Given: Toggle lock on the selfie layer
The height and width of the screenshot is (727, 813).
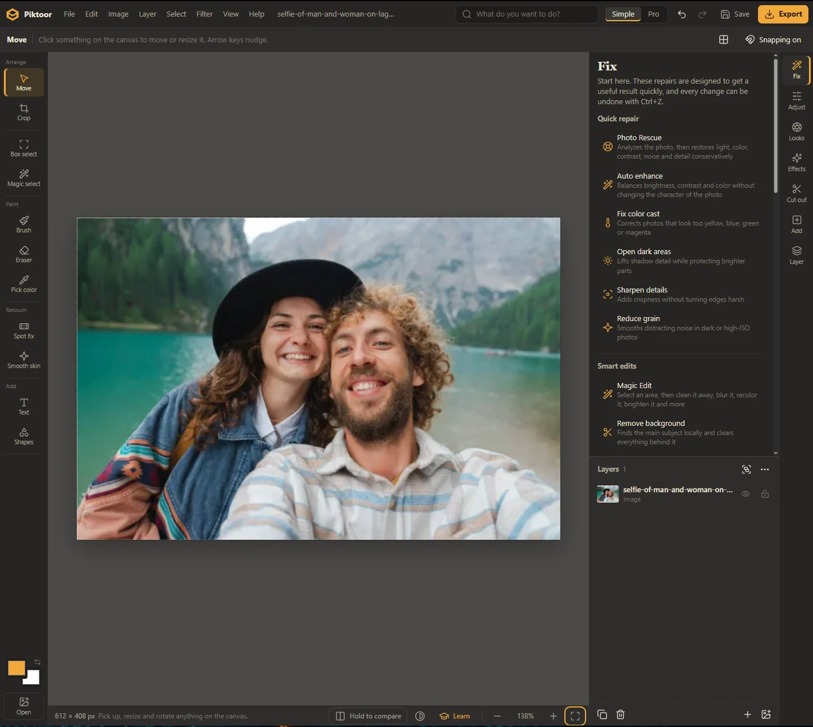Looking at the screenshot, I should coord(765,494).
